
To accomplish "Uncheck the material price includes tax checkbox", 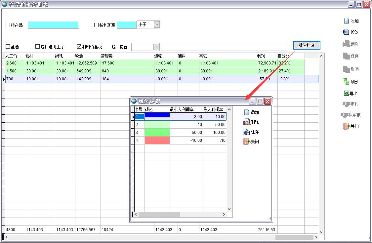I will pyautogui.click(x=79, y=47).
